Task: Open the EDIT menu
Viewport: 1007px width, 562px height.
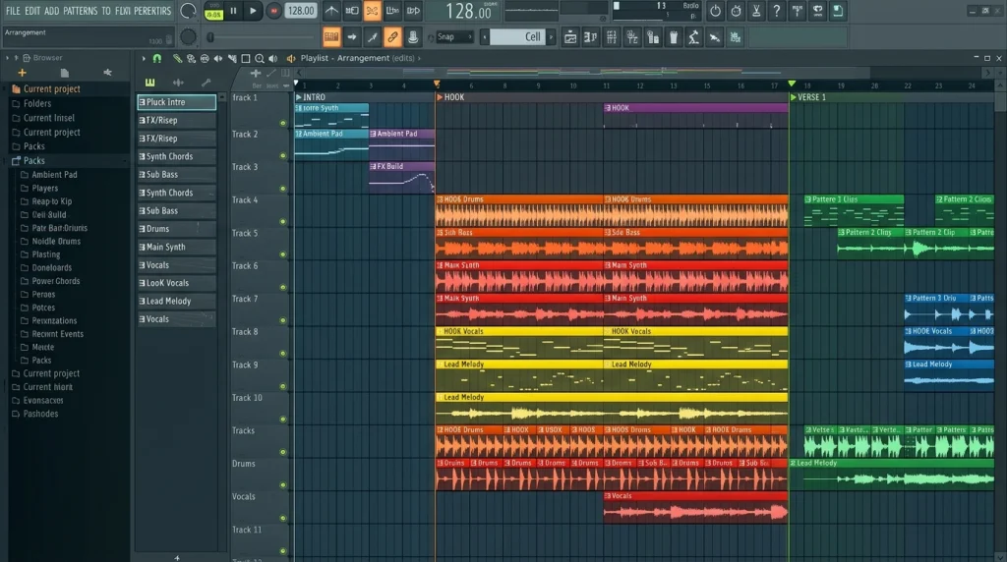Action: tap(32, 11)
